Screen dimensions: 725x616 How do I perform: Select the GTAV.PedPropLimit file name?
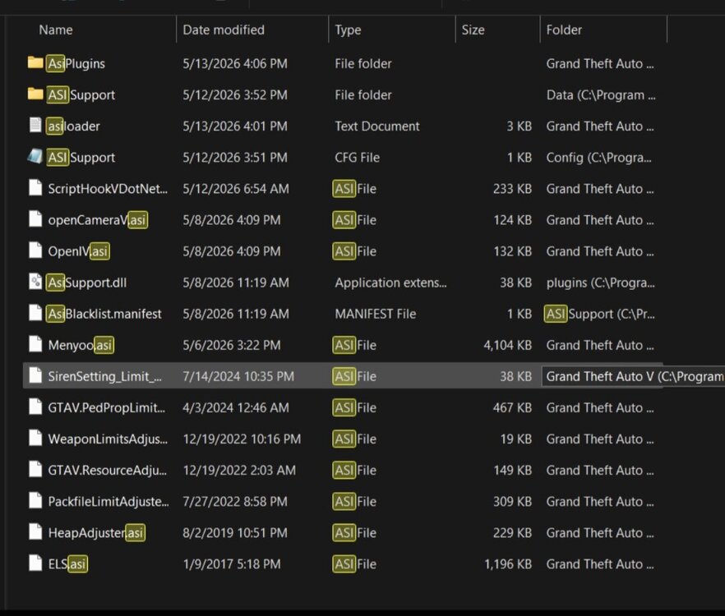(107, 407)
